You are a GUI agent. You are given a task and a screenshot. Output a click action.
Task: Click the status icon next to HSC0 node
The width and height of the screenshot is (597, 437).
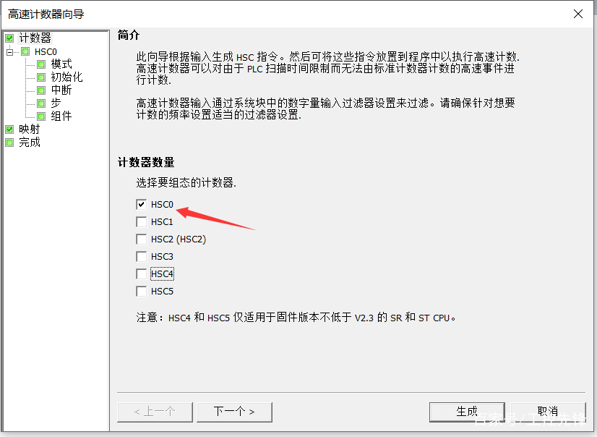click(25, 51)
